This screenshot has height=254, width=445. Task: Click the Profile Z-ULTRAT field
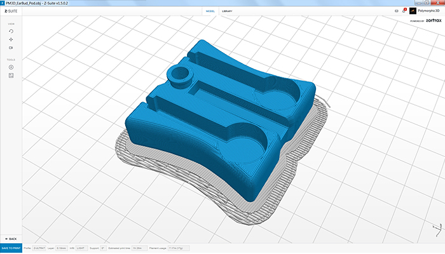(39, 248)
